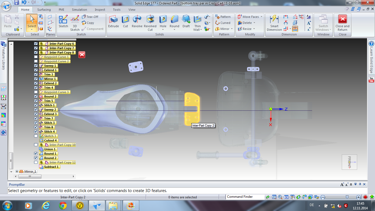Click the Save icon in quick access toolbar
The image size is (375, 211).
click(16, 2)
